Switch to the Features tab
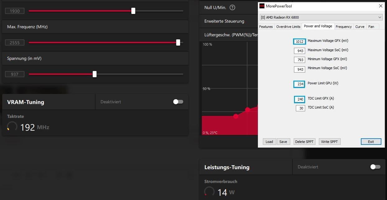The width and height of the screenshot is (387, 200). click(x=266, y=27)
